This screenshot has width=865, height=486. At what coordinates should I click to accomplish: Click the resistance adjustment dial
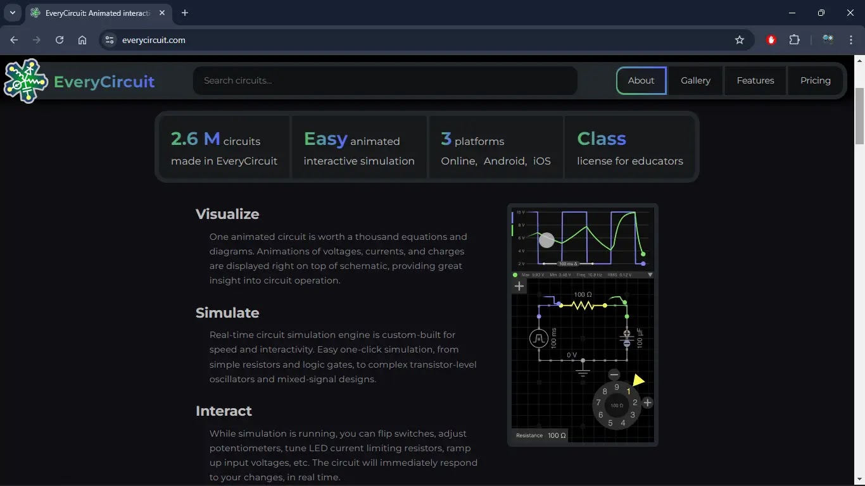pos(617,405)
